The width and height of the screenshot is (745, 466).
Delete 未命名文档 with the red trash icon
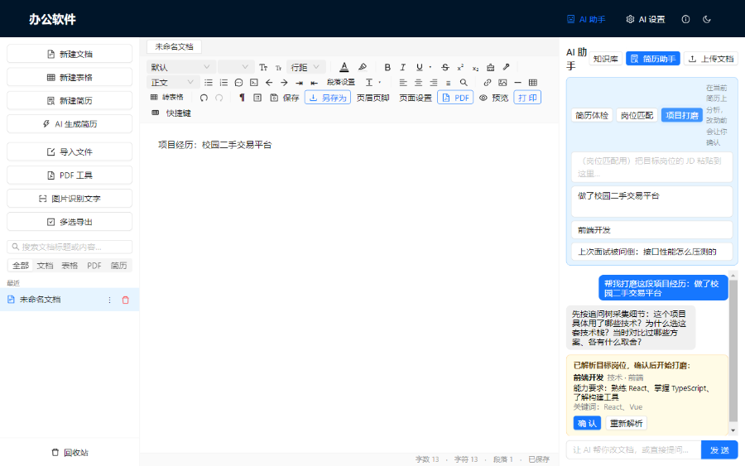pyautogui.click(x=126, y=300)
